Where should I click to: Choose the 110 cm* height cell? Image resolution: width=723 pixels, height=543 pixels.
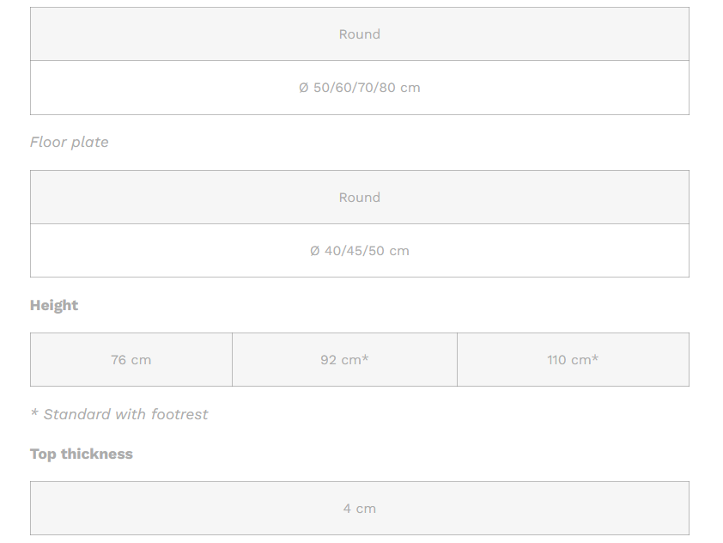click(x=573, y=360)
